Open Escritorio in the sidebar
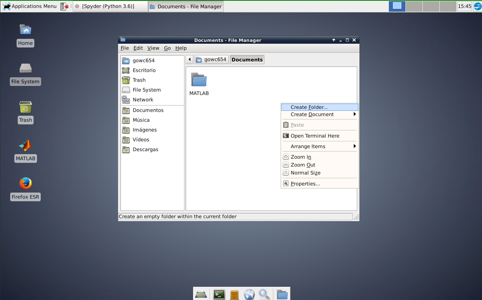Image resolution: width=482 pixels, height=300 pixels. (152, 70)
